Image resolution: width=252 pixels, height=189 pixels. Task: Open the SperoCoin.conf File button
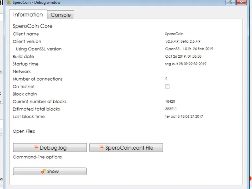pyautogui.click(x=126, y=147)
